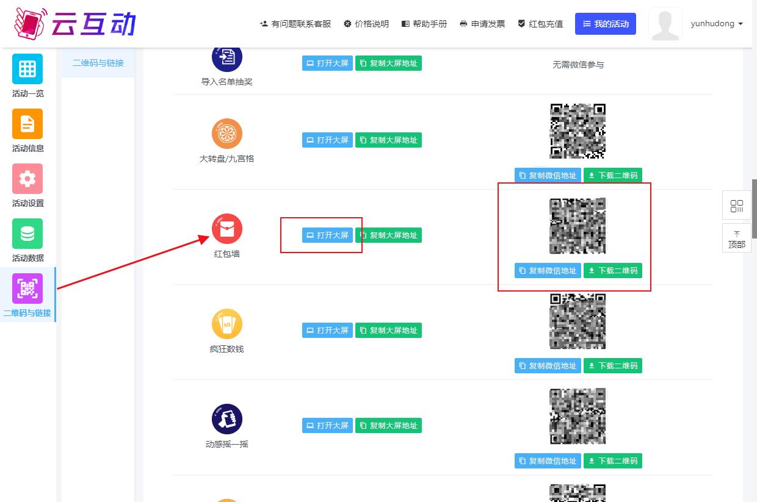Open 申请发票 in top navigation

tap(482, 24)
